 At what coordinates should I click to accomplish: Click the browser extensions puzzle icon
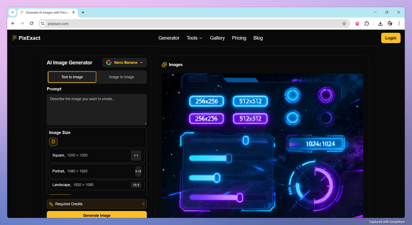367,24
